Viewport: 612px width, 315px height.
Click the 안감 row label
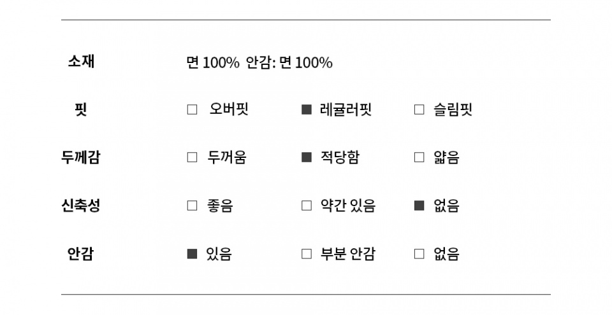81,254
